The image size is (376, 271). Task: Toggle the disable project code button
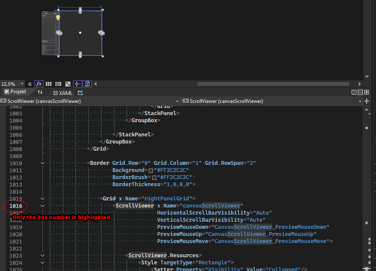[x=87, y=84]
